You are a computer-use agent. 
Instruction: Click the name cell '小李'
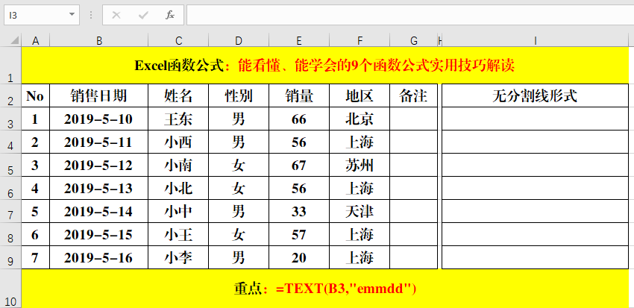point(178,257)
